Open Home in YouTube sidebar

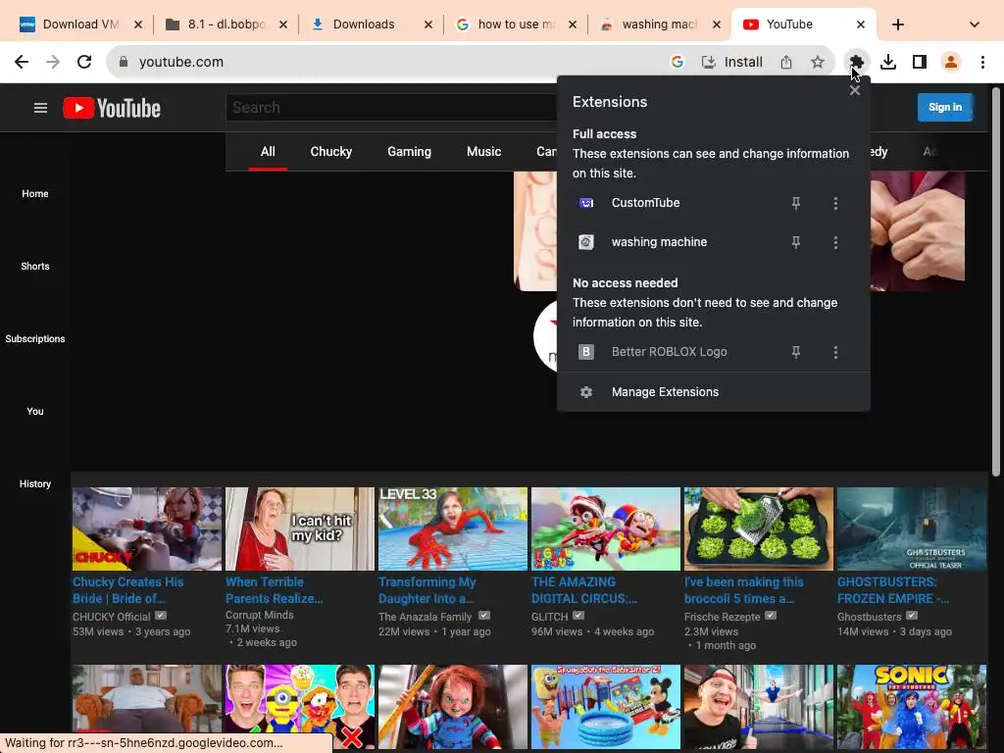click(x=35, y=193)
